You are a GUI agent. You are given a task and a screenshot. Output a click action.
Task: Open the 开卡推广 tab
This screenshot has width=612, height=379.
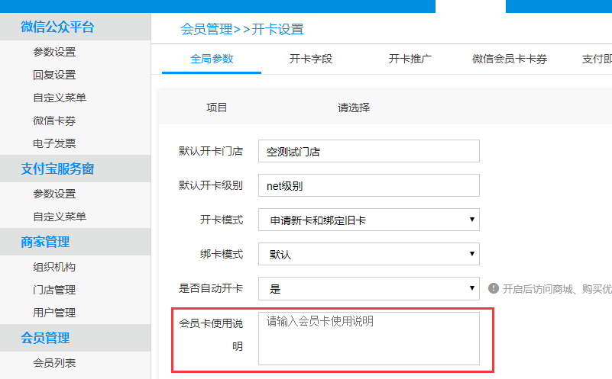[410, 59]
